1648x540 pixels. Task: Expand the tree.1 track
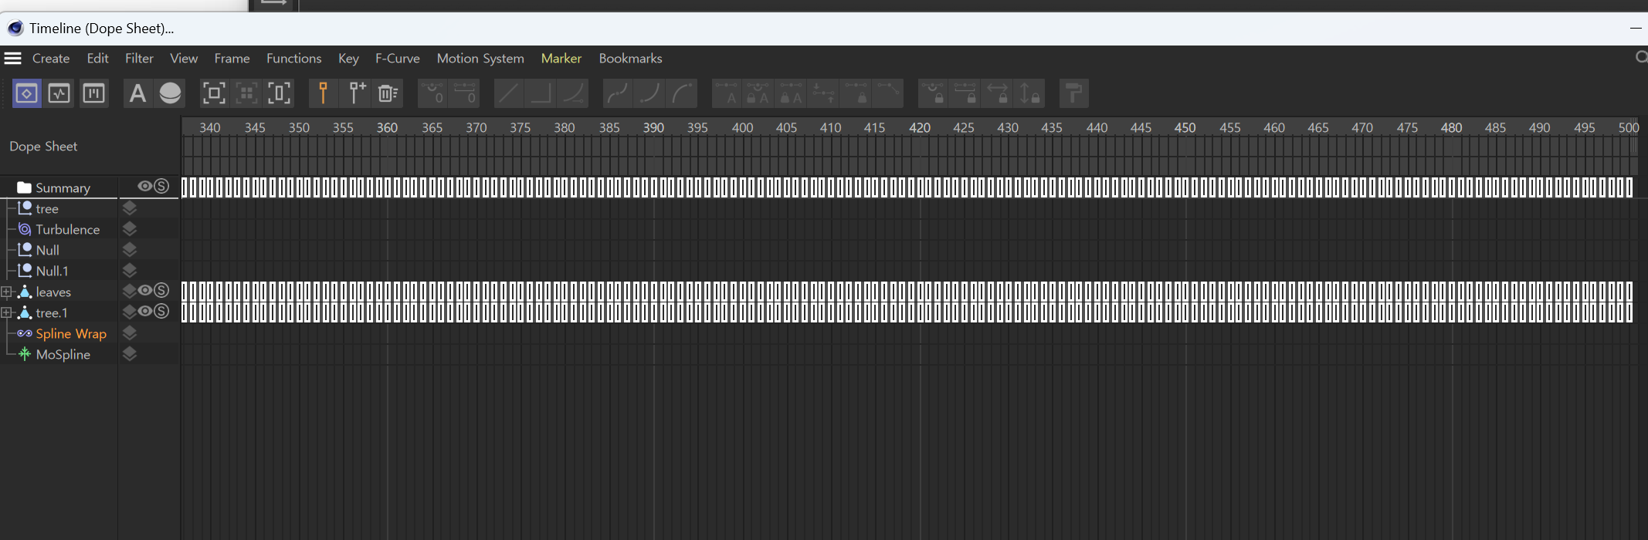(6, 312)
